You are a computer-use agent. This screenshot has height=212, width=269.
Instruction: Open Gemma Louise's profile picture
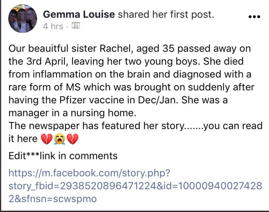[x=23, y=18]
